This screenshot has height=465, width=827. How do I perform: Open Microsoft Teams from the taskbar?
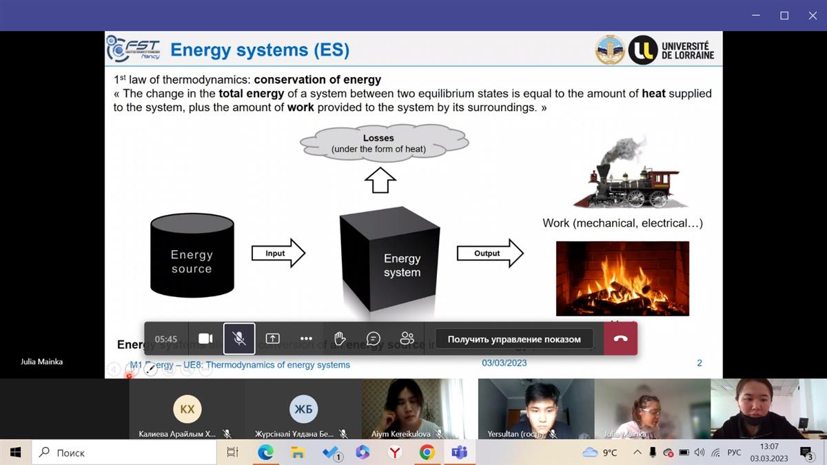click(x=459, y=453)
